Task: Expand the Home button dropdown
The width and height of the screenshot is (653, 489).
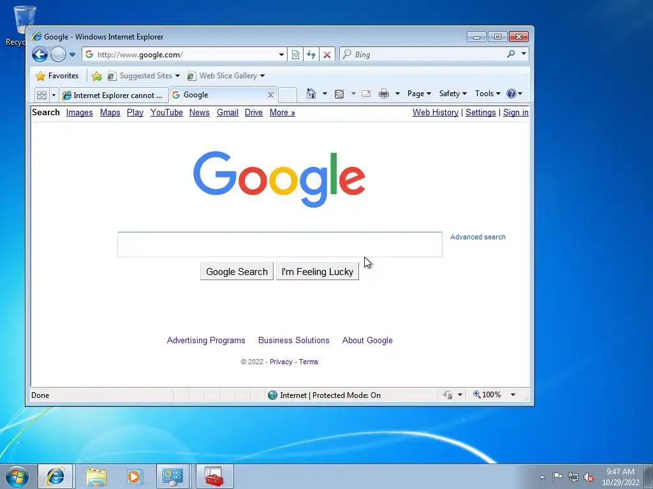Action: (x=325, y=94)
